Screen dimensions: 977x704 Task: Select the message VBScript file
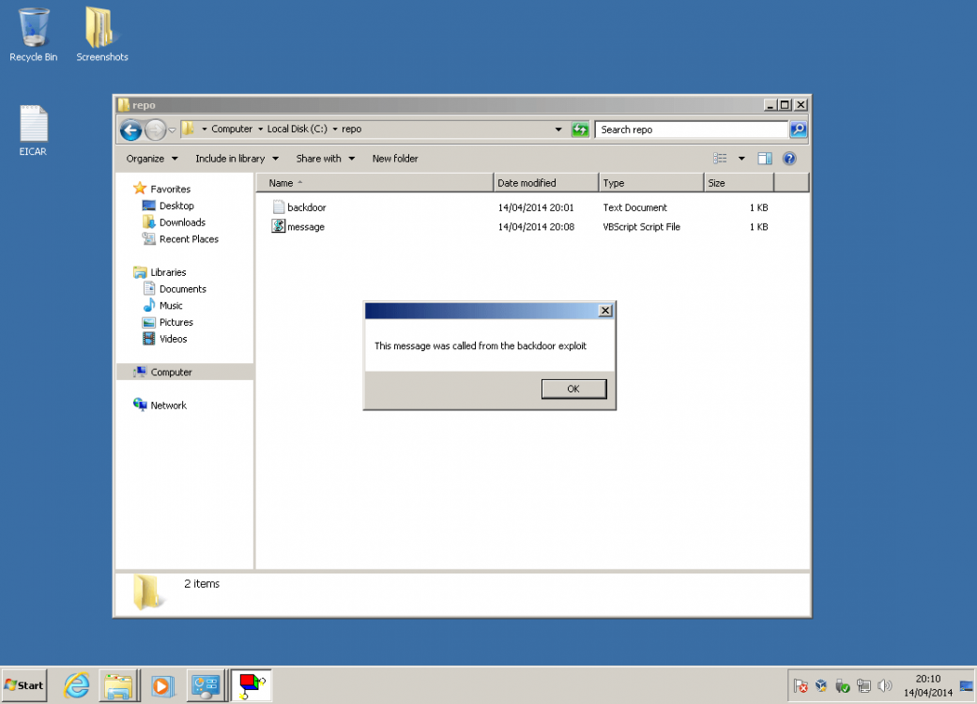point(298,227)
